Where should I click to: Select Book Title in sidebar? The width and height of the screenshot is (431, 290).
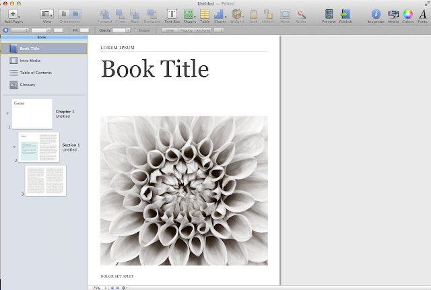(x=44, y=48)
